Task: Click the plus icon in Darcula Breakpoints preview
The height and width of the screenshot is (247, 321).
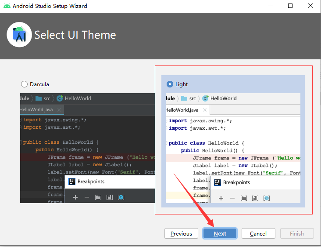Action: pos(75,197)
